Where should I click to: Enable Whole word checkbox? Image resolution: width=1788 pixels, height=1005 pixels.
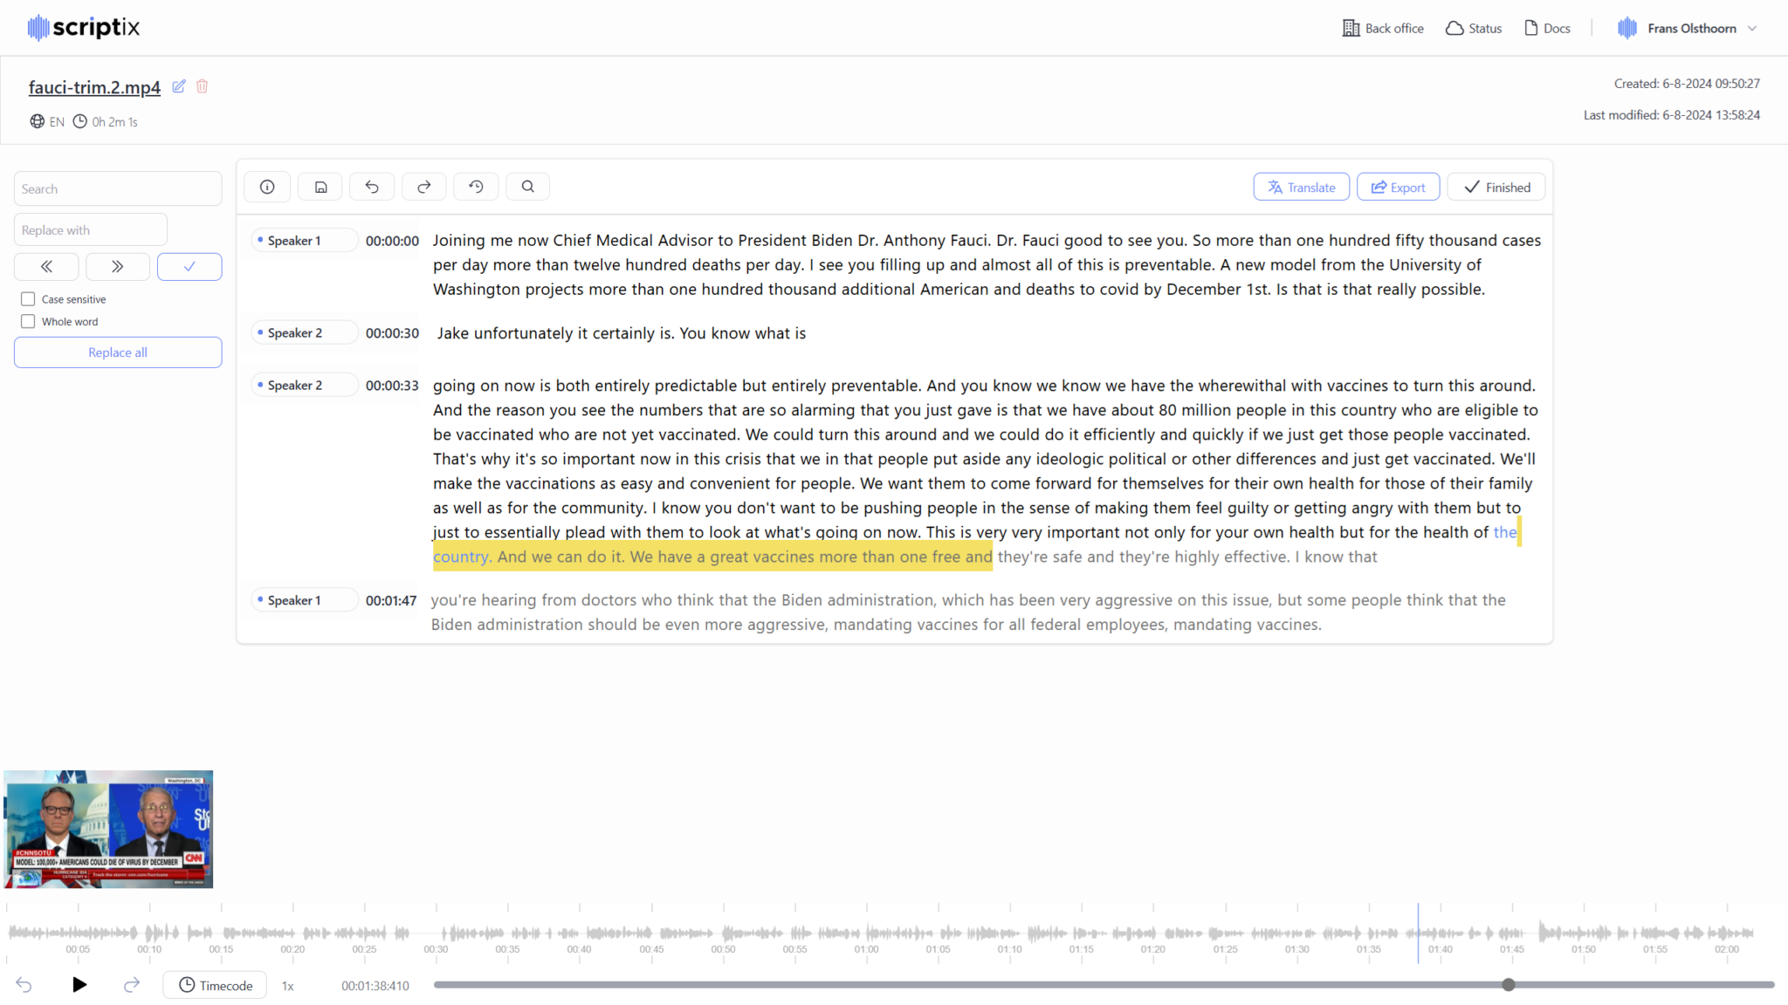[x=28, y=322]
